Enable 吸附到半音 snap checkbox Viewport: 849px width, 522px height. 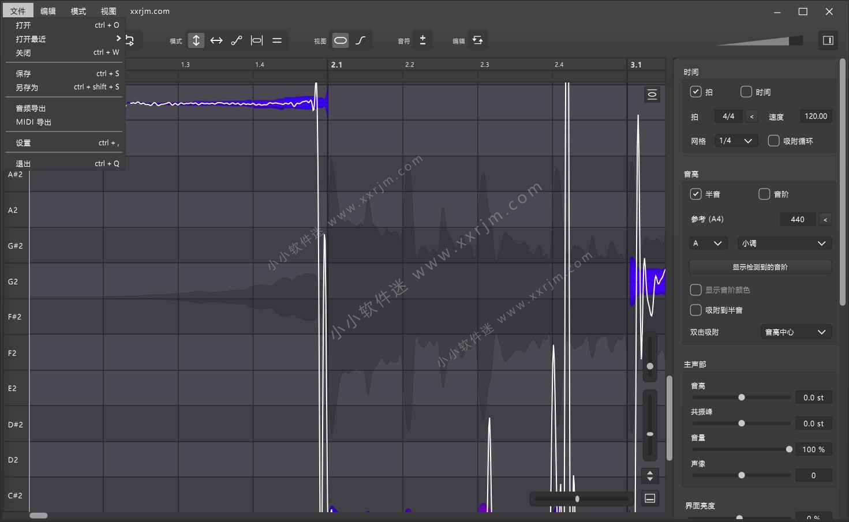coord(696,310)
